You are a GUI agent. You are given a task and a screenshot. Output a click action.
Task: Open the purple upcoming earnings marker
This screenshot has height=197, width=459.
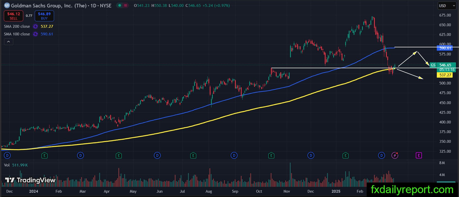point(419,155)
